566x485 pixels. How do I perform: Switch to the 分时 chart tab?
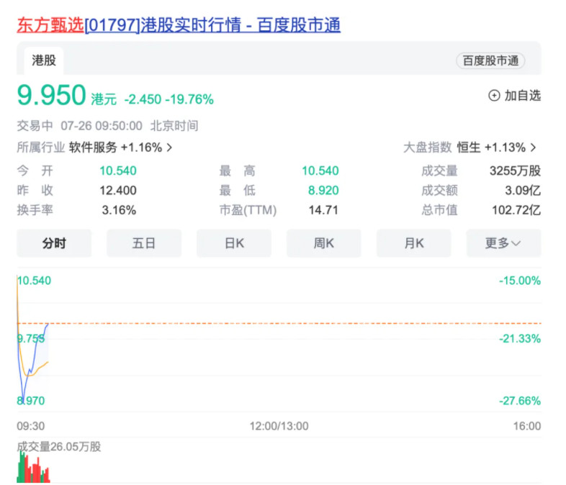(54, 243)
